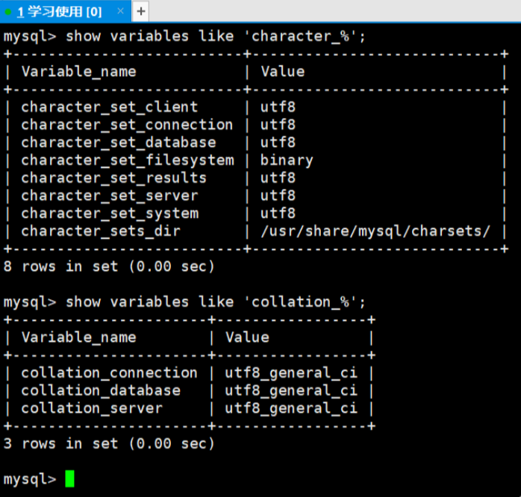This screenshot has height=497, width=521.
Task: Click the 'collation_database' variable name
Action: [101, 391]
